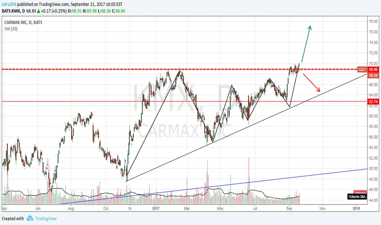Click the black Volume MA label
Viewport: 381px width, 225px height.
357,196
